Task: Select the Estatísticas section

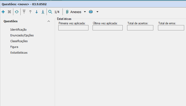Action: [19, 53]
